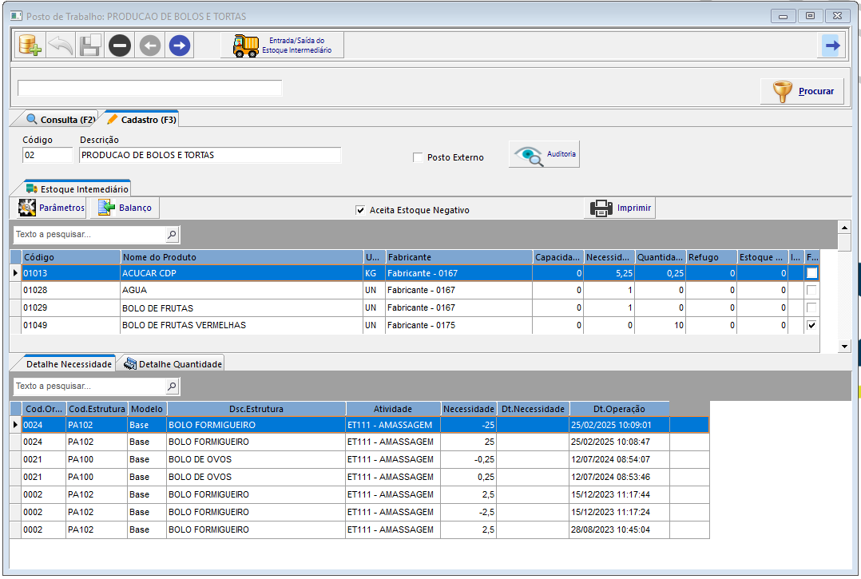Click the Balanço button
Image resolution: width=861 pixels, height=579 pixels.
pos(125,208)
